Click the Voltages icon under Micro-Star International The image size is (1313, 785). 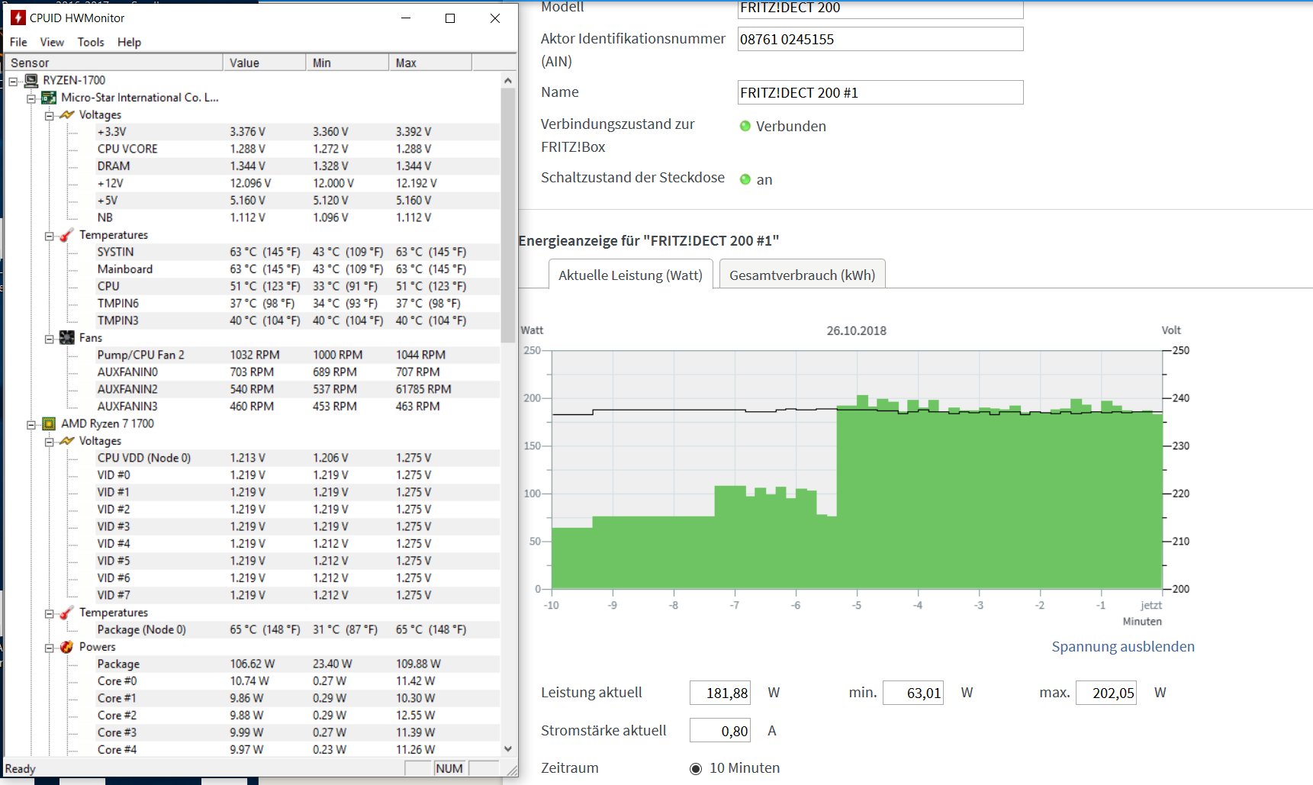tap(67, 114)
